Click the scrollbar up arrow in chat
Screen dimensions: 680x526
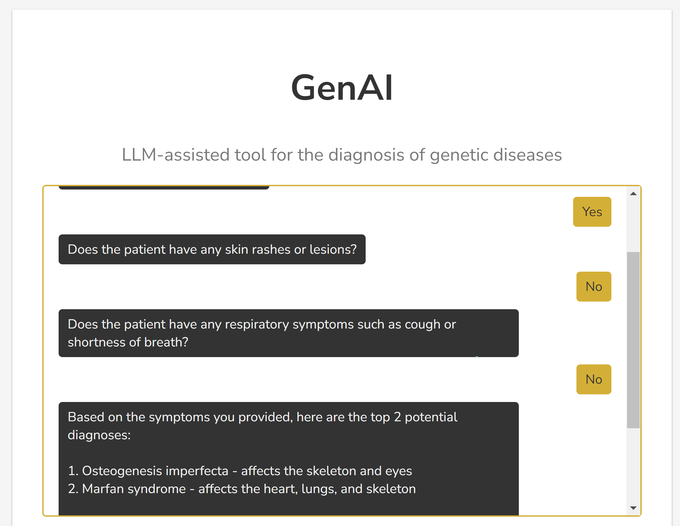click(x=633, y=194)
